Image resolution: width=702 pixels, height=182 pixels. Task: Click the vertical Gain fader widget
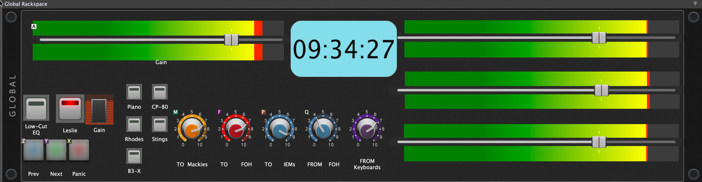pyautogui.click(x=99, y=110)
